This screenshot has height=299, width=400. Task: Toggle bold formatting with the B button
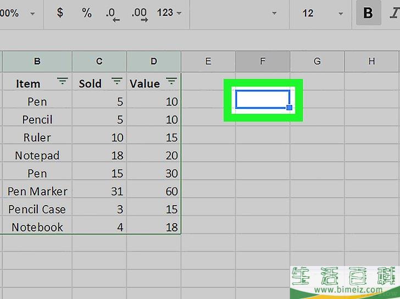pos(368,13)
